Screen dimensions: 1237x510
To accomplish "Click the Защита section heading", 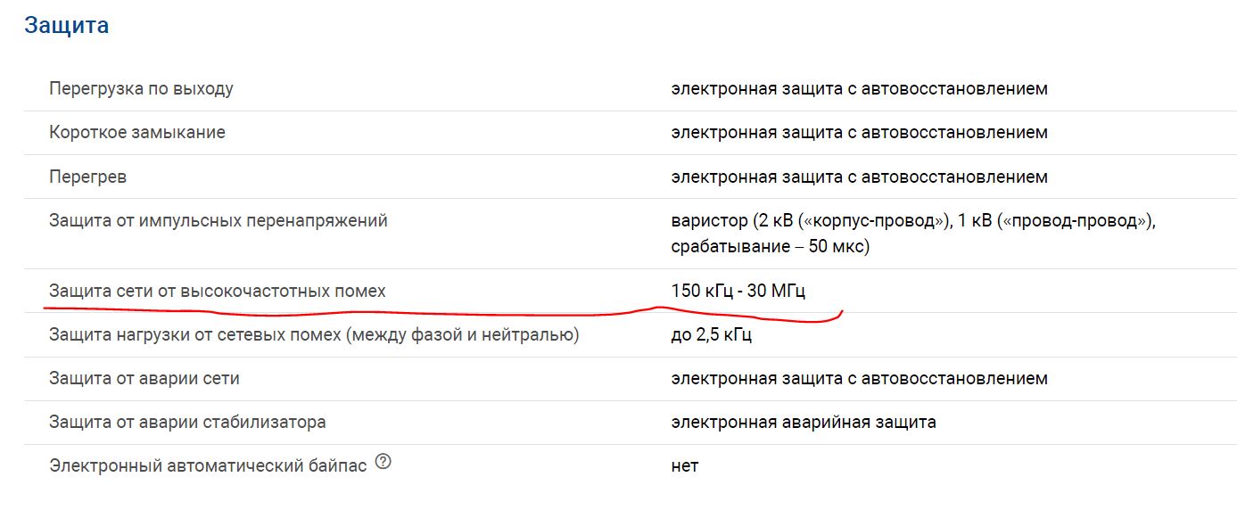I will (67, 25).
